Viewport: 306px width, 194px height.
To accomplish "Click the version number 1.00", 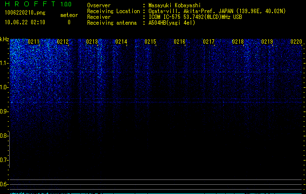I will tap(66, 4).
